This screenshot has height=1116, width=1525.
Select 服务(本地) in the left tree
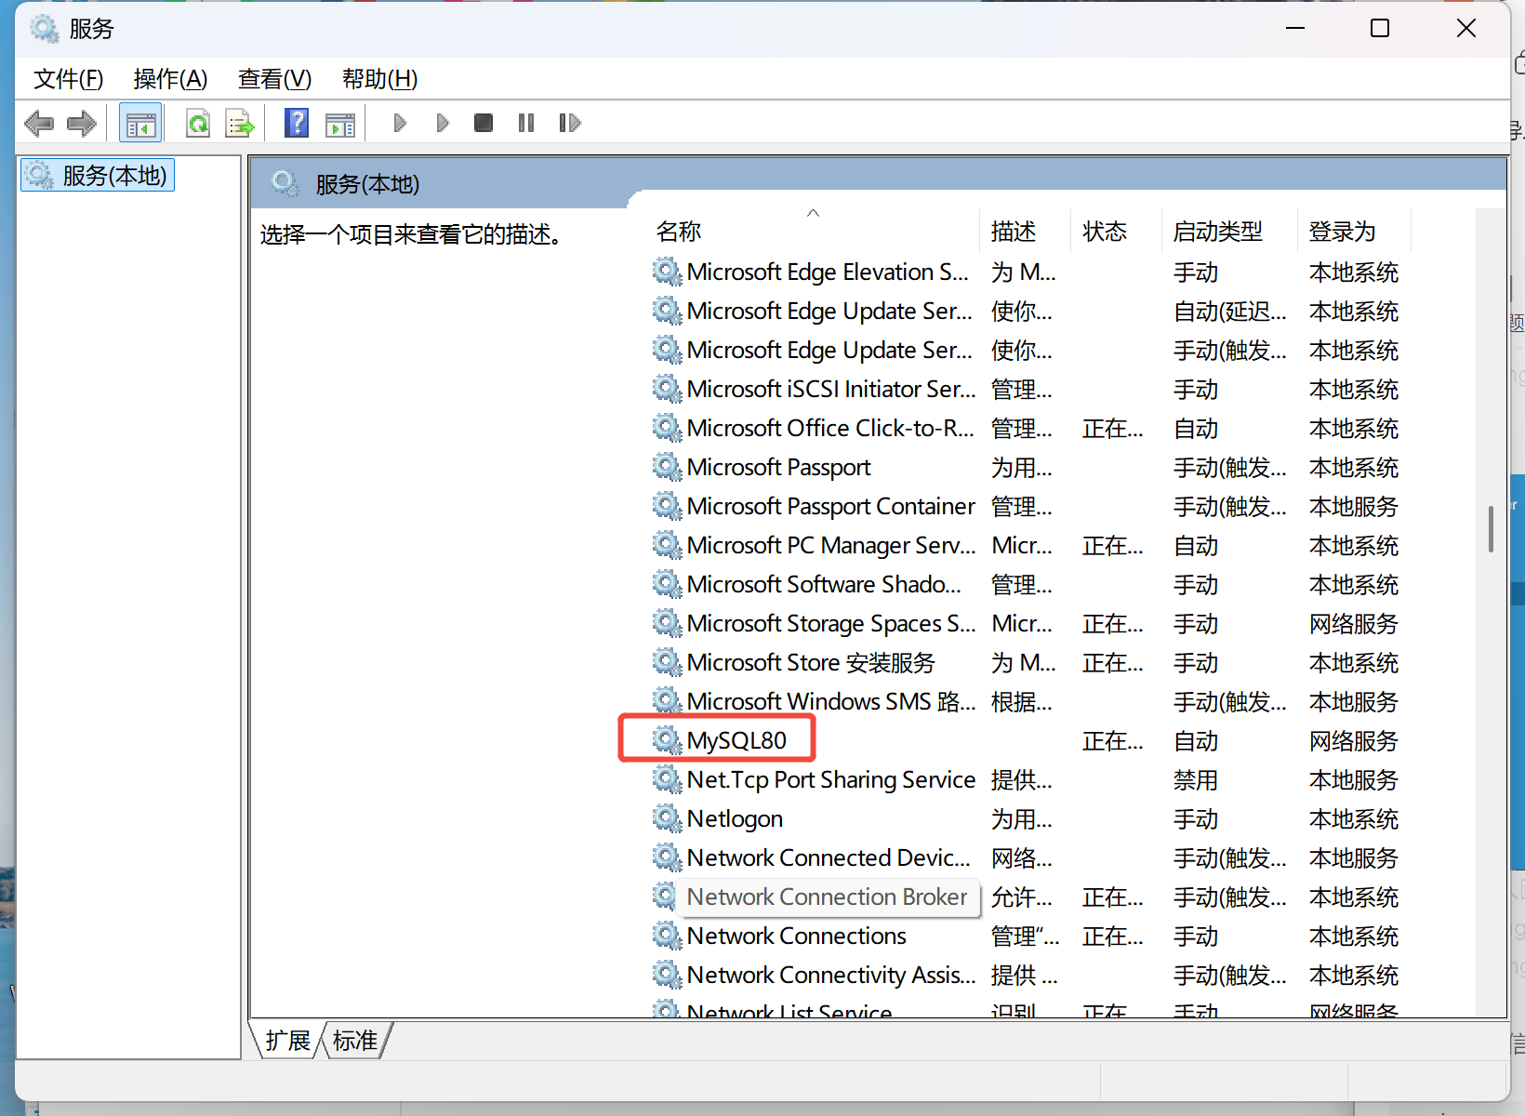pos(98,175)
